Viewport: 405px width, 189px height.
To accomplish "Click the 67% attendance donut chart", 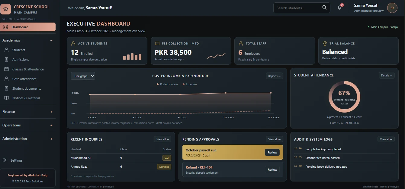I will (344, 97).
